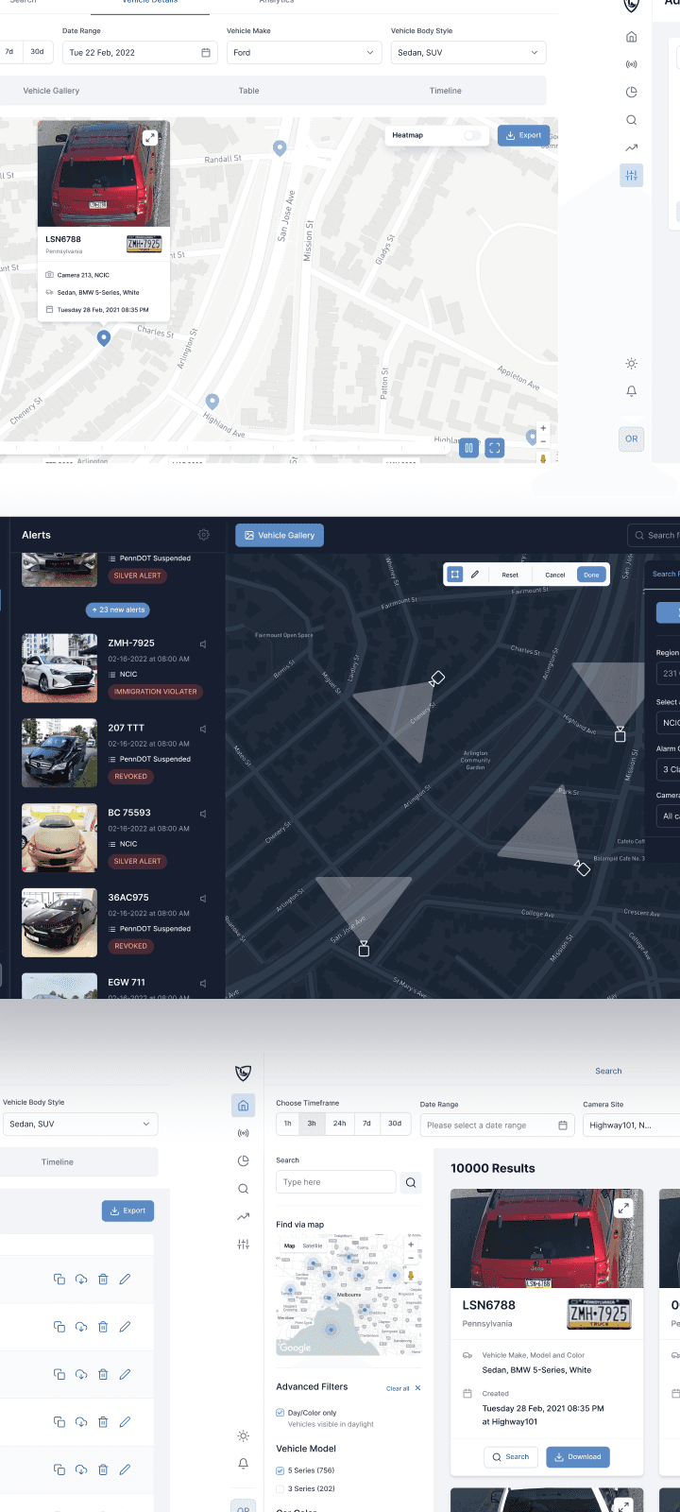Select 30d range in top map window
Screen dimensions: 680x1512
point(37,52)
